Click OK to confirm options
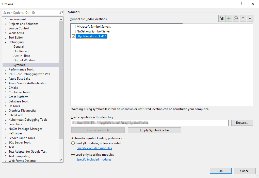Screen dimensions: 259x178 220,171
